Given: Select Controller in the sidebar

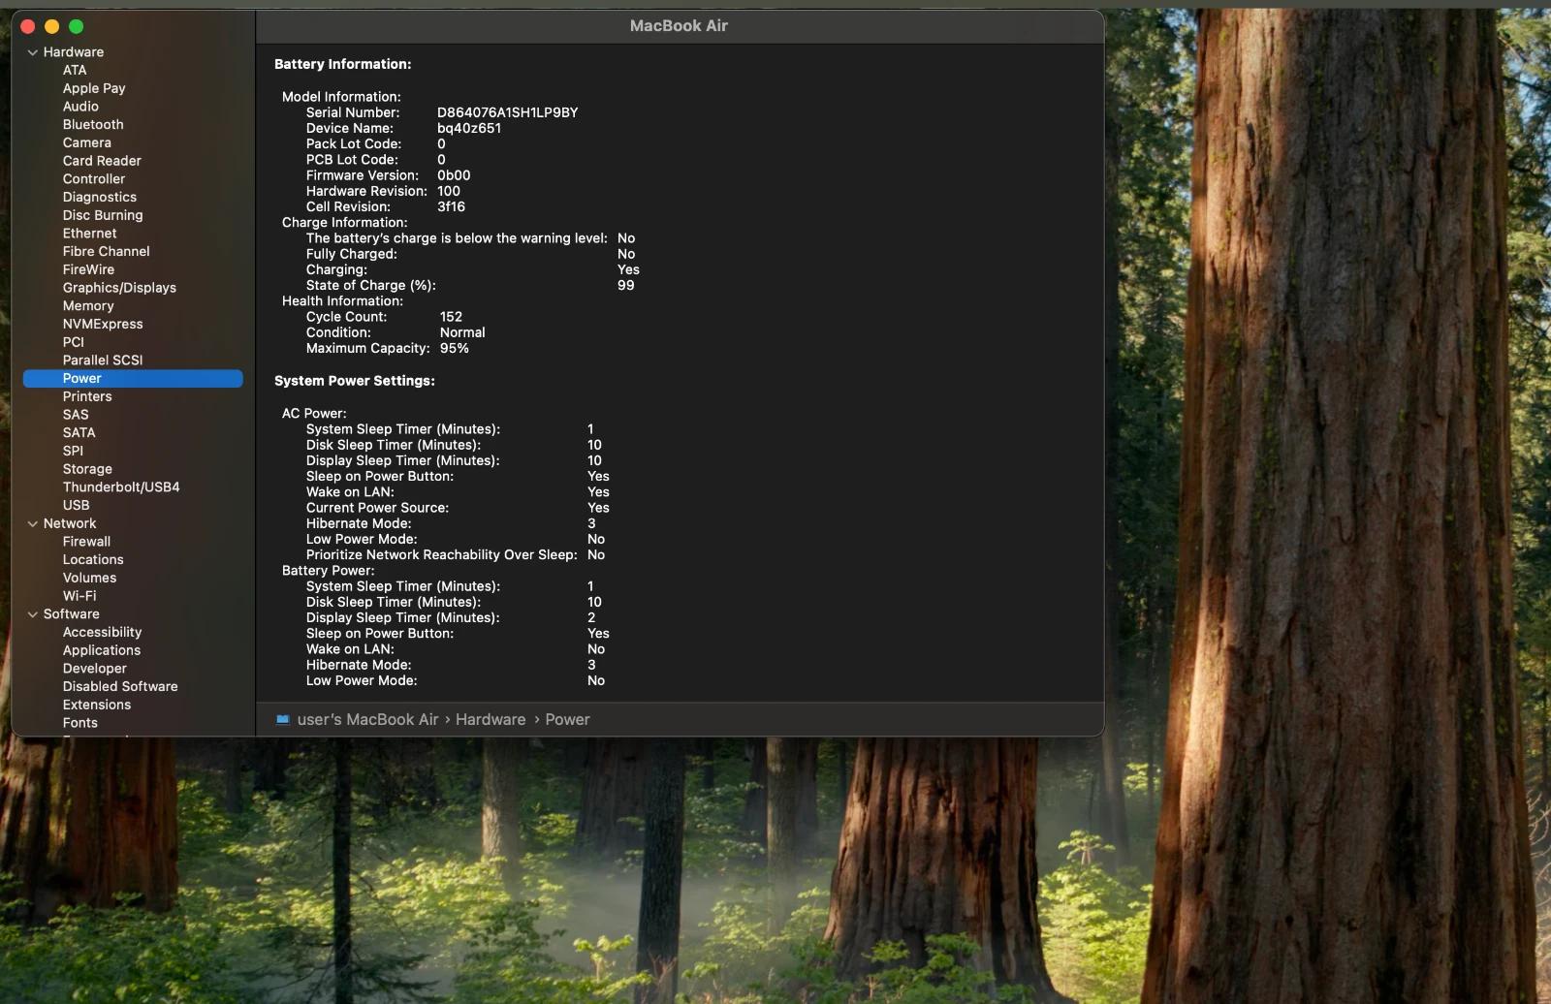Looking at the screenshot, I should click(94, 179).
